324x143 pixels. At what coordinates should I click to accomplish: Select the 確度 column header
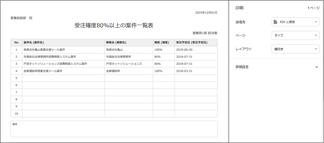pos(164,43)
